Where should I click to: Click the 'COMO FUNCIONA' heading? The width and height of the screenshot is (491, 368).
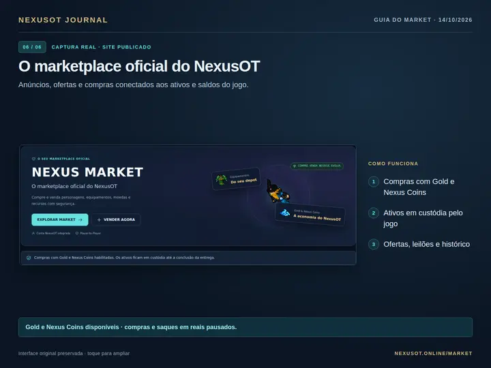coord(393,164)
